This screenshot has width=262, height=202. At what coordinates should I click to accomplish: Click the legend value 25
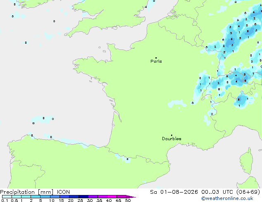click(x=80, y=200)
